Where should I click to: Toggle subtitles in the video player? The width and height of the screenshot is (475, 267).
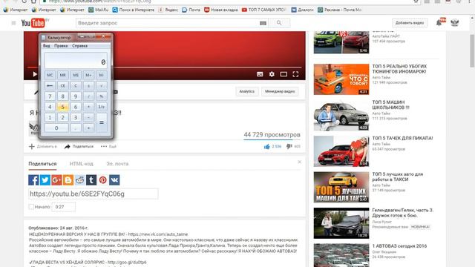[260, 74]
